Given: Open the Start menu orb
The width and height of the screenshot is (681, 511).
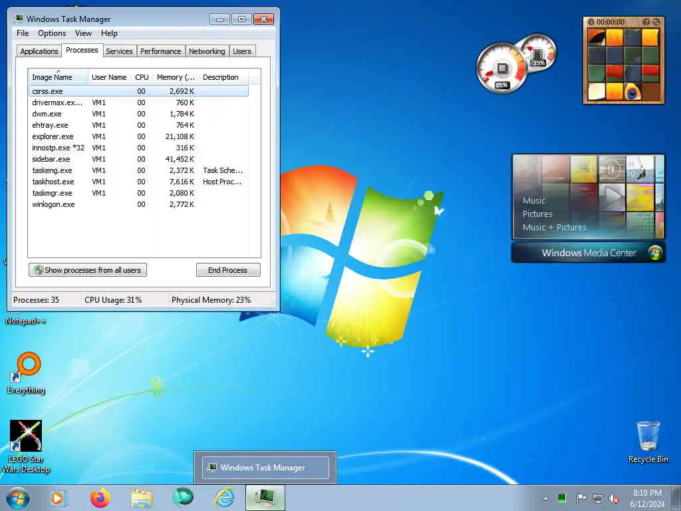Looking at the screenshot, I should click(18, 498).
